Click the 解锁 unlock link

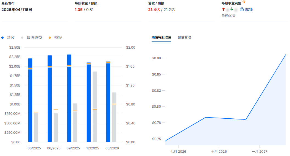point(249,9)
